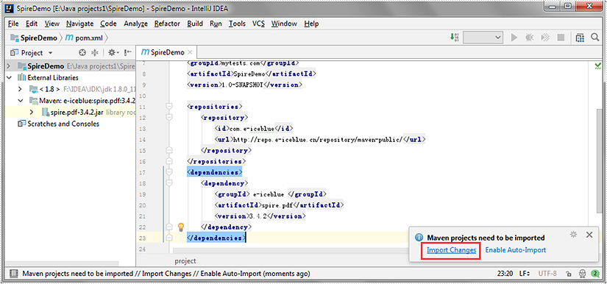Expand the spire.pdf-3.4.2.jar node
Screen dimensions: 607x284
(32, 113)
